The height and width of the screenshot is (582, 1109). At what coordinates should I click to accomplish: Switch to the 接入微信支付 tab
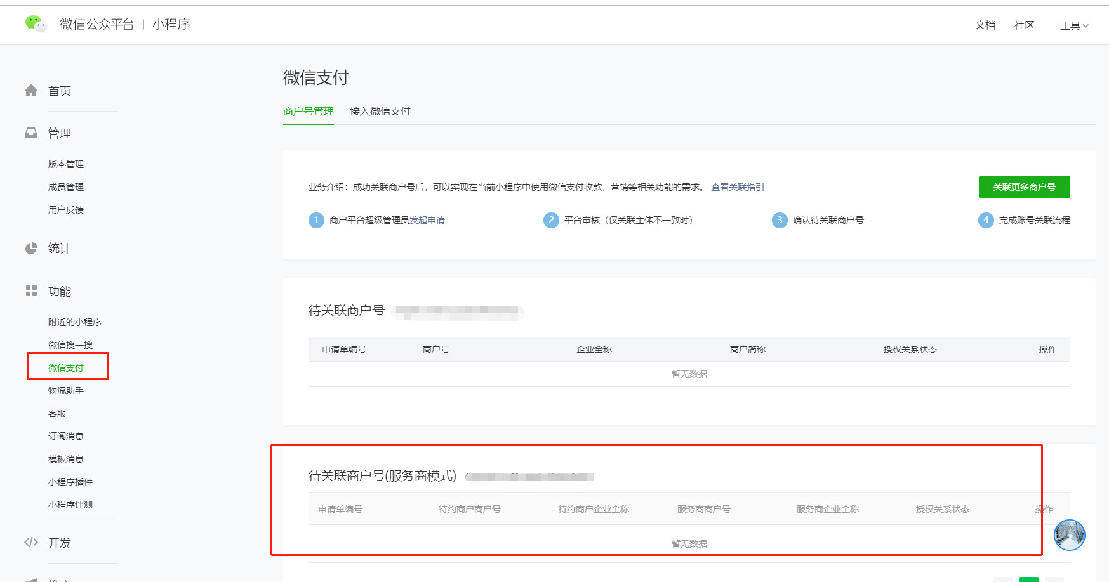380,112
